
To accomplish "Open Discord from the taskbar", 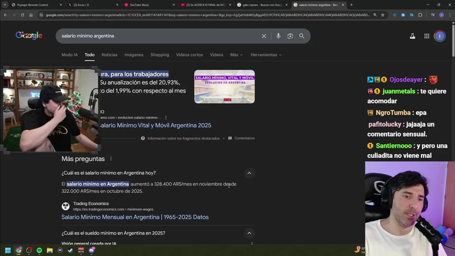I will [x=91, y=250].
